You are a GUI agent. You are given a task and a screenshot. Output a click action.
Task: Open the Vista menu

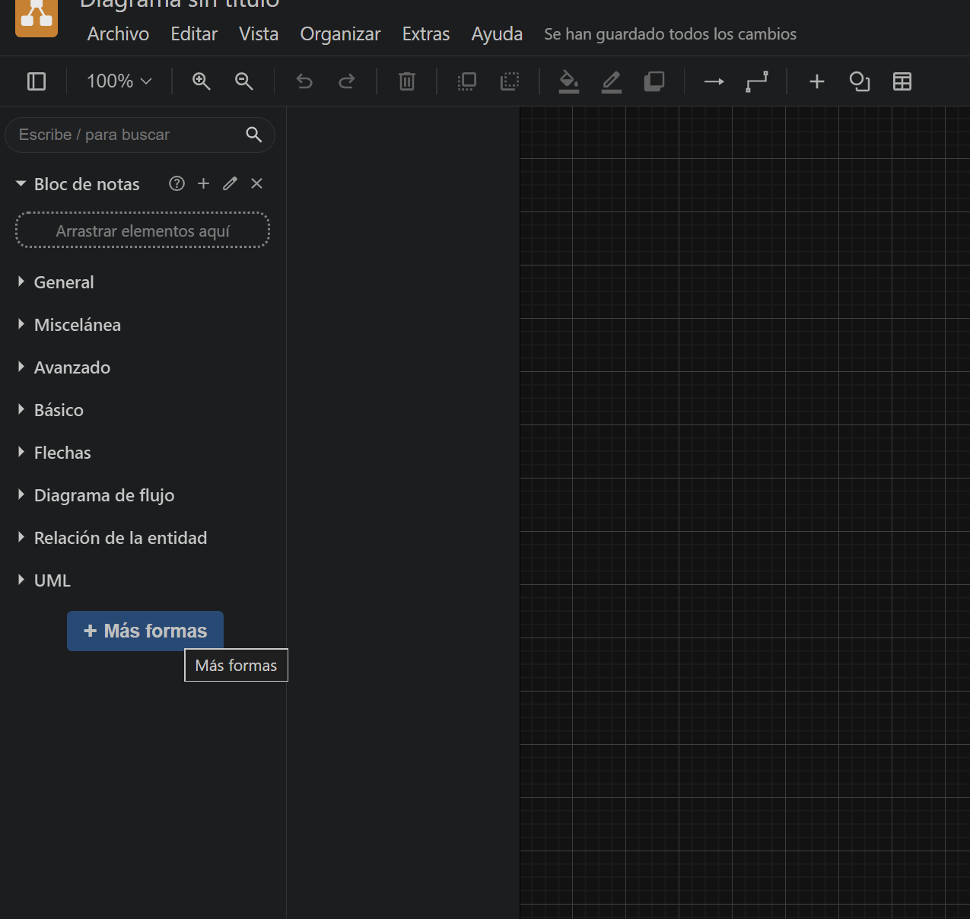pyautogui.click(x=259, y=34)
